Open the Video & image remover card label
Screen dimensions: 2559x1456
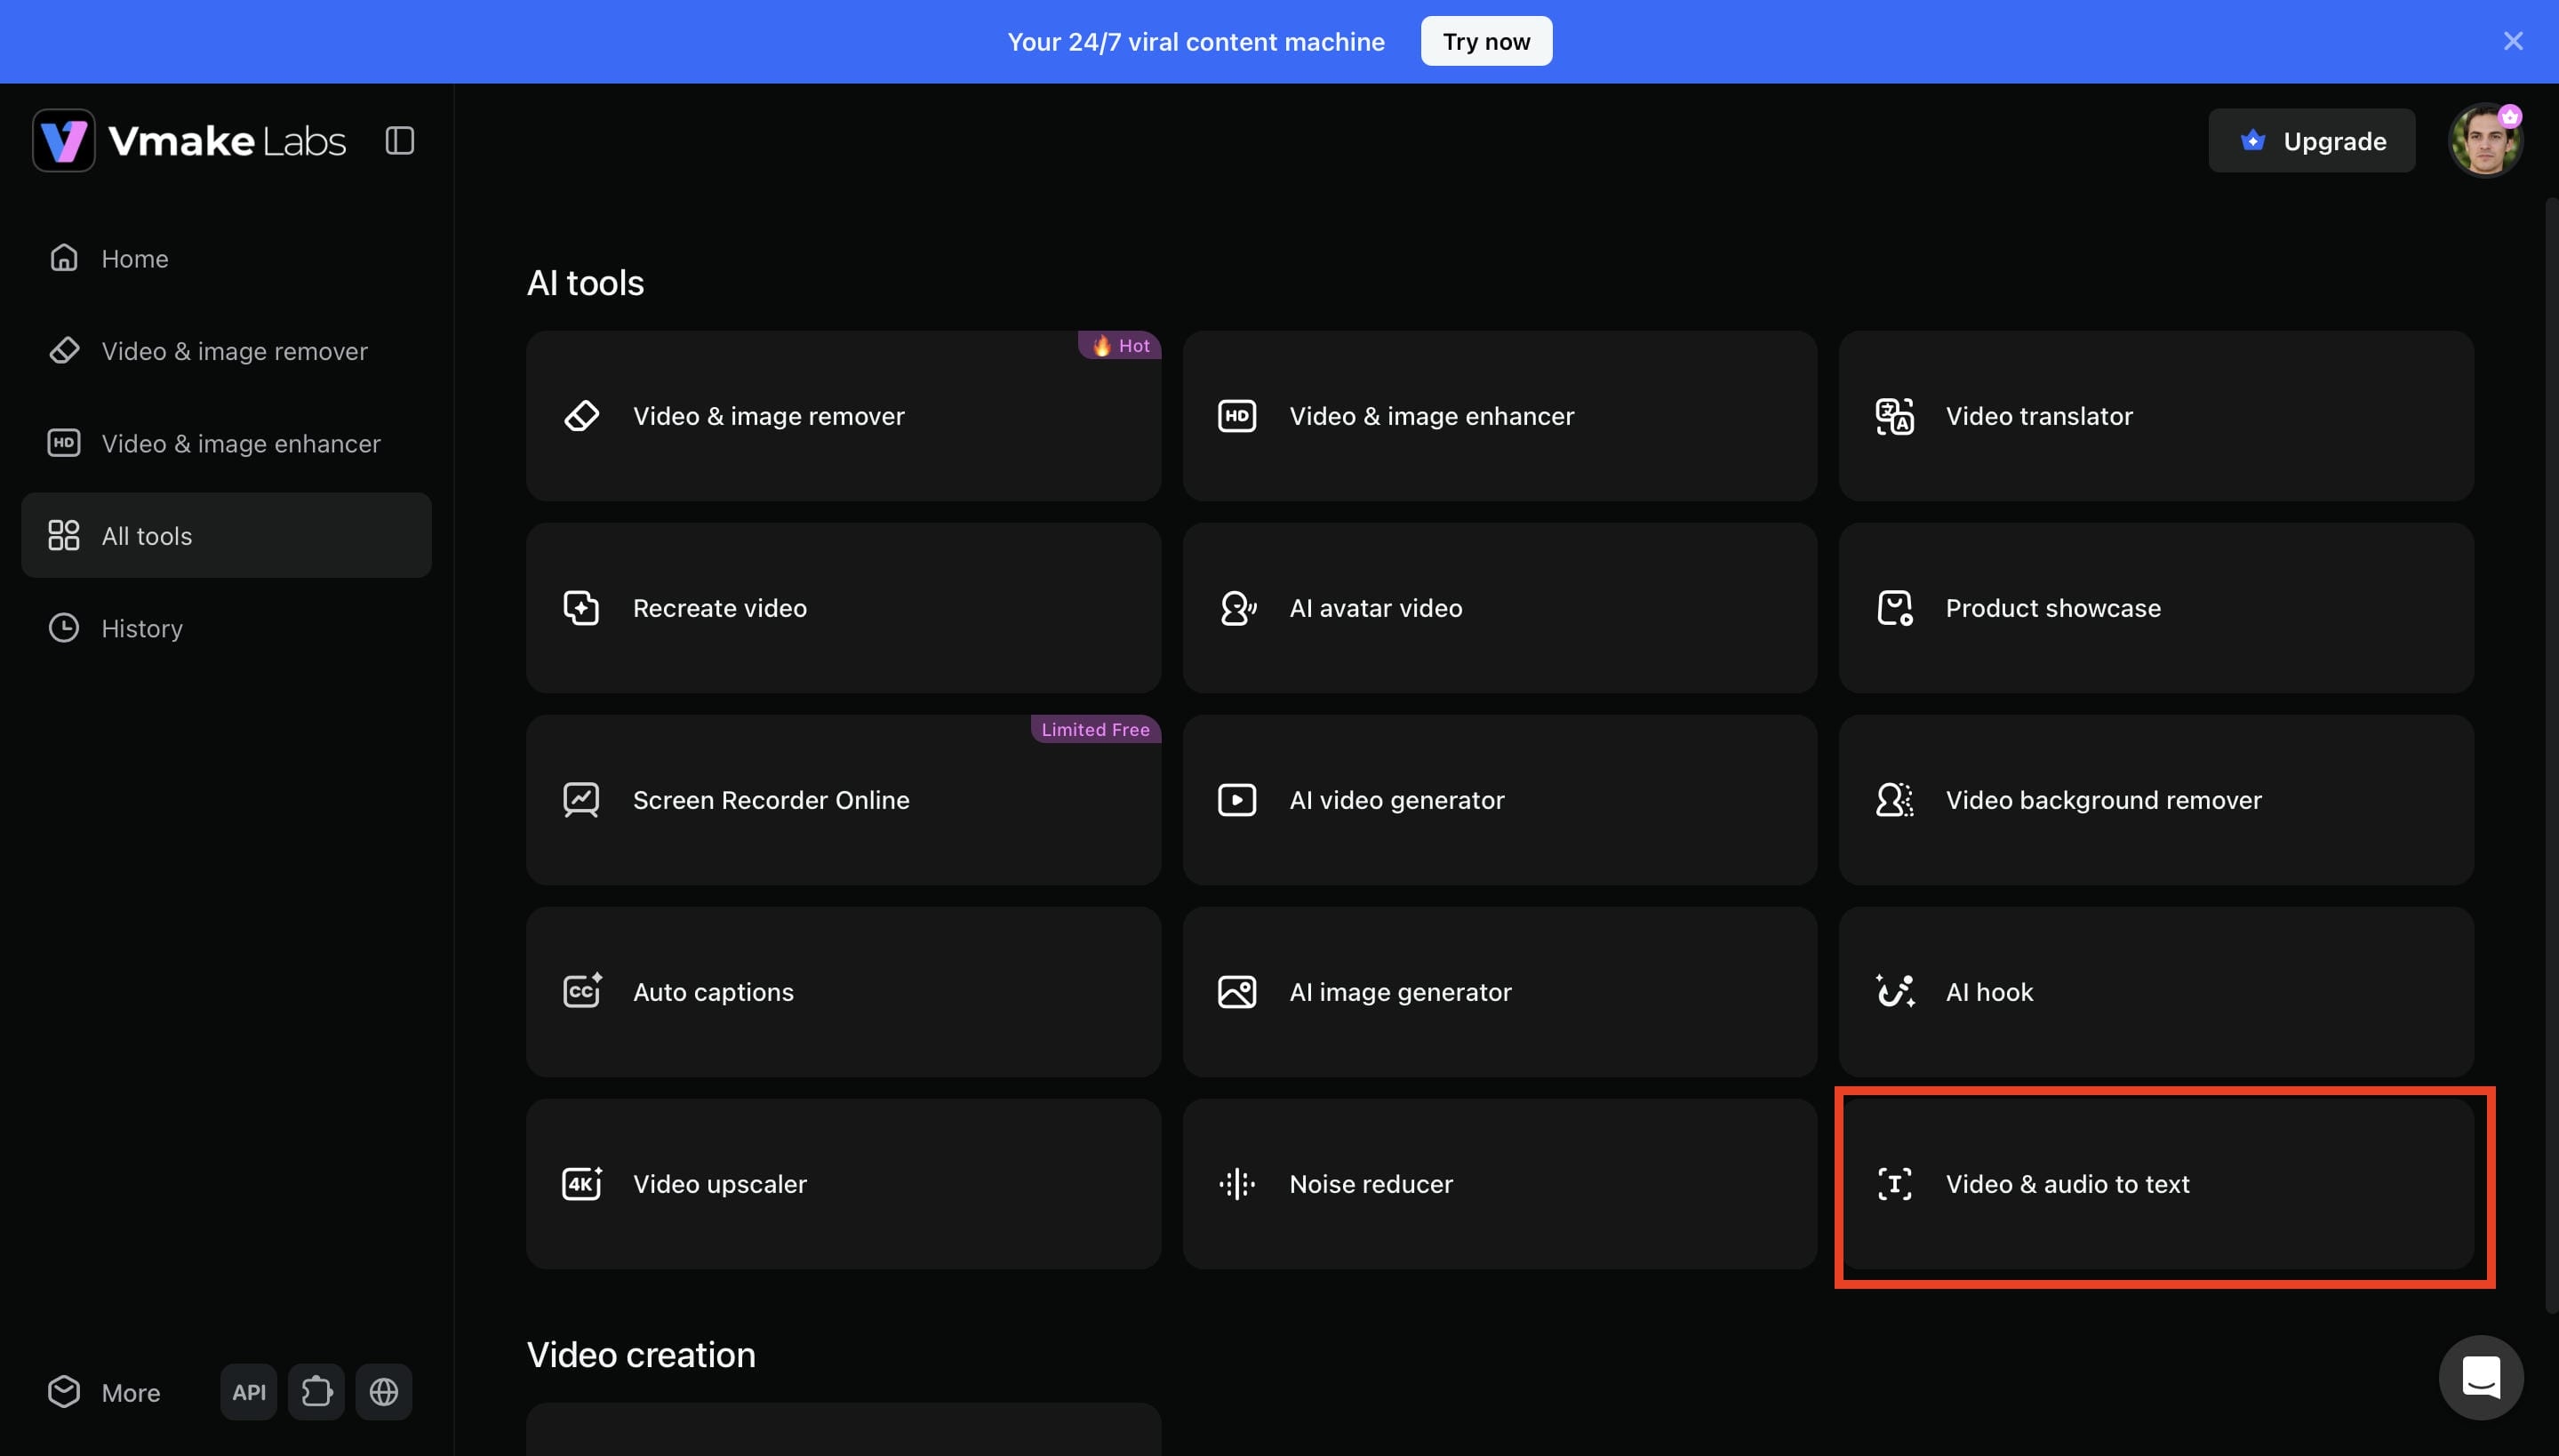(x=768, y=416)
